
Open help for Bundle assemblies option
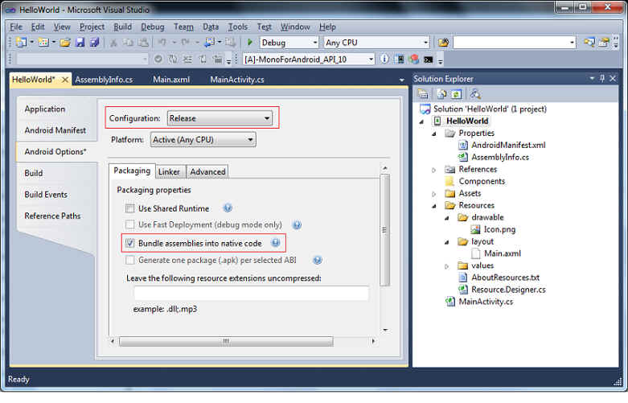pyautogui.click(x=276, y=242)
